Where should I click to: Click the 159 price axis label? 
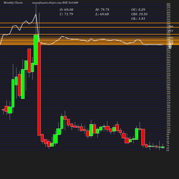tap(168, 107)
